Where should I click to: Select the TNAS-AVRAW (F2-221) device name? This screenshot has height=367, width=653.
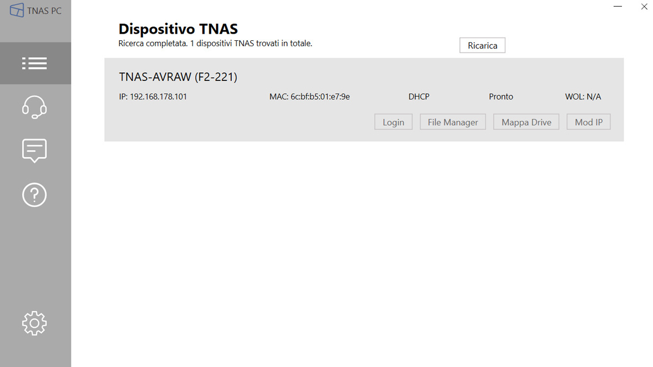click(x=178, y=77)
